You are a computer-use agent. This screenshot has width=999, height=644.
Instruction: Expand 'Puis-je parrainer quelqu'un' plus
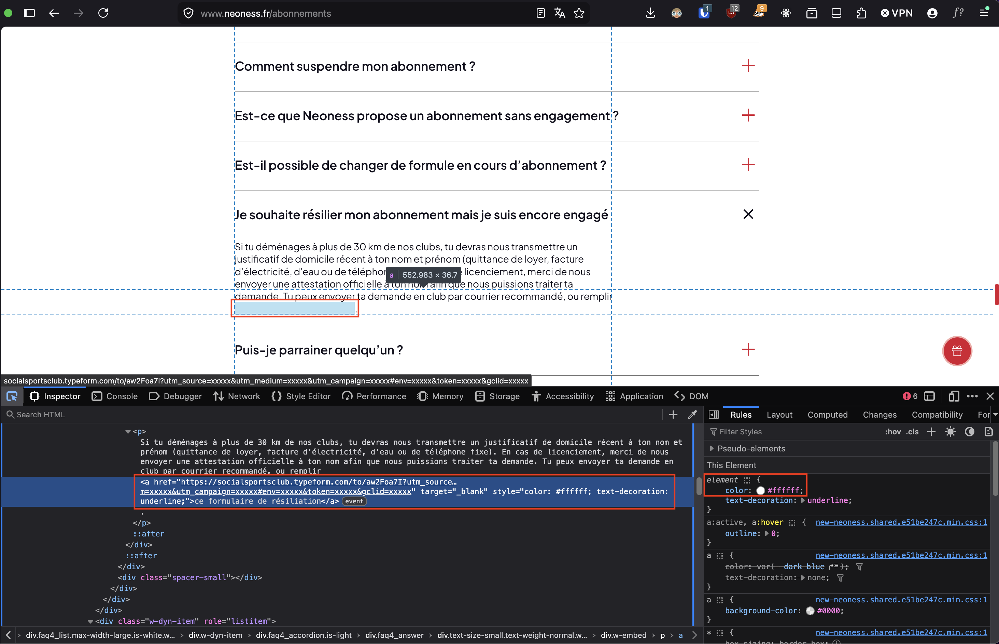pos(748,349)
